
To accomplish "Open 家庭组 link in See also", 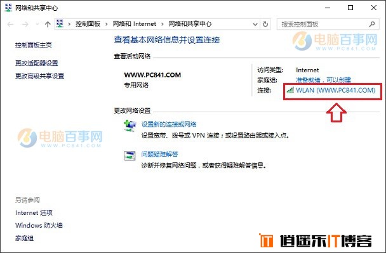I will (x=24, y=238).
